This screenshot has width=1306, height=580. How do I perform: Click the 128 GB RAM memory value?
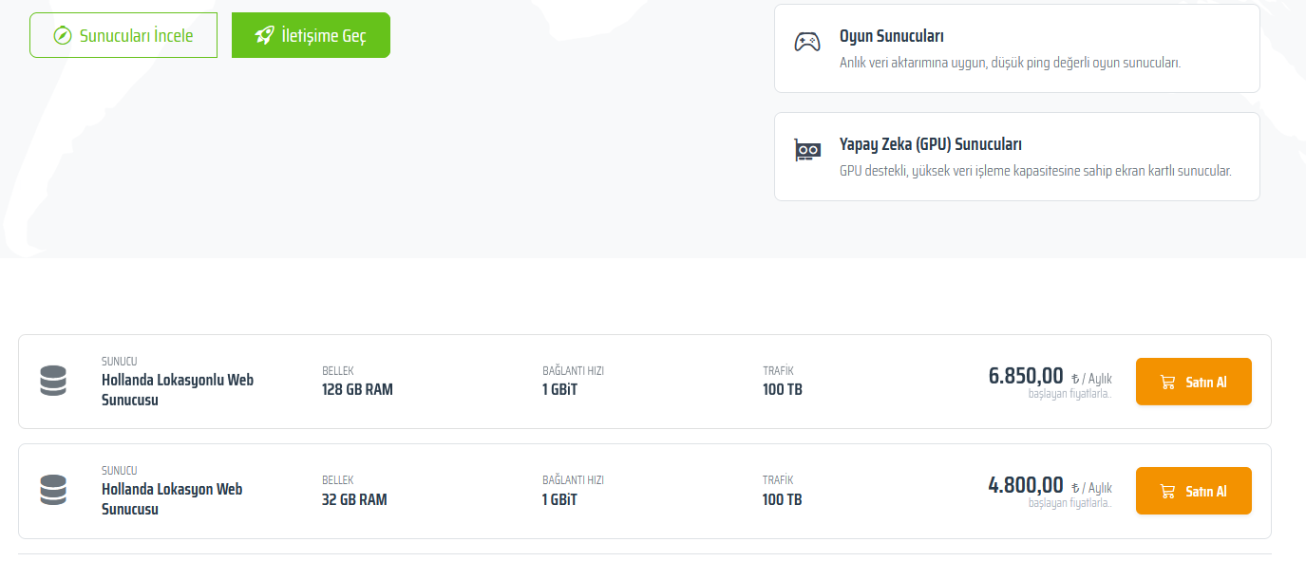point(357,389)
